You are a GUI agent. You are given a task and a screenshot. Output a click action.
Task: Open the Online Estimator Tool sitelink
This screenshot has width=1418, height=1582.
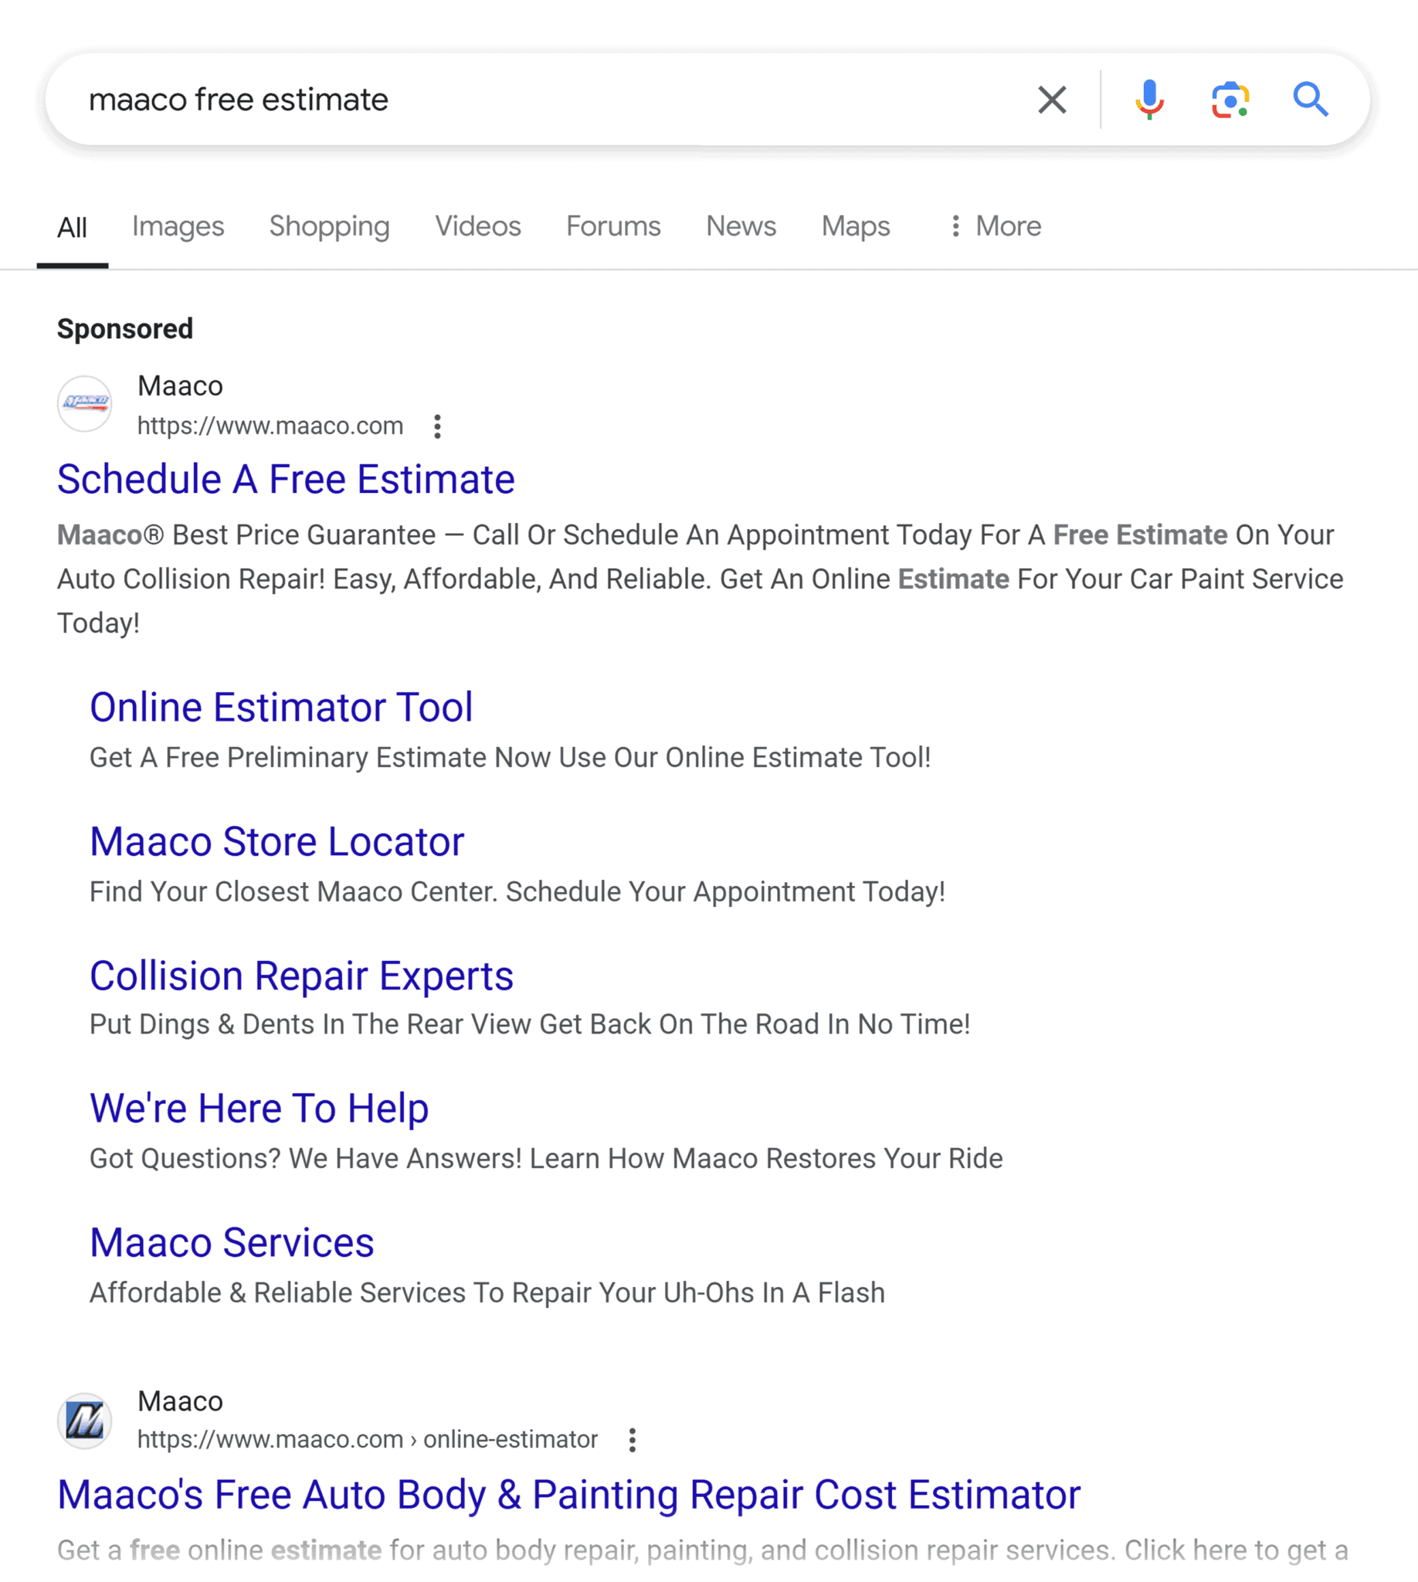click(x=281, y=707)
